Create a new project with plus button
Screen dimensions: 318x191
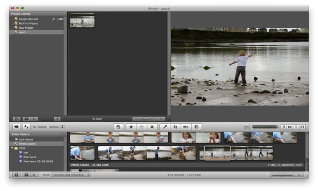click(x=57, y=119)
